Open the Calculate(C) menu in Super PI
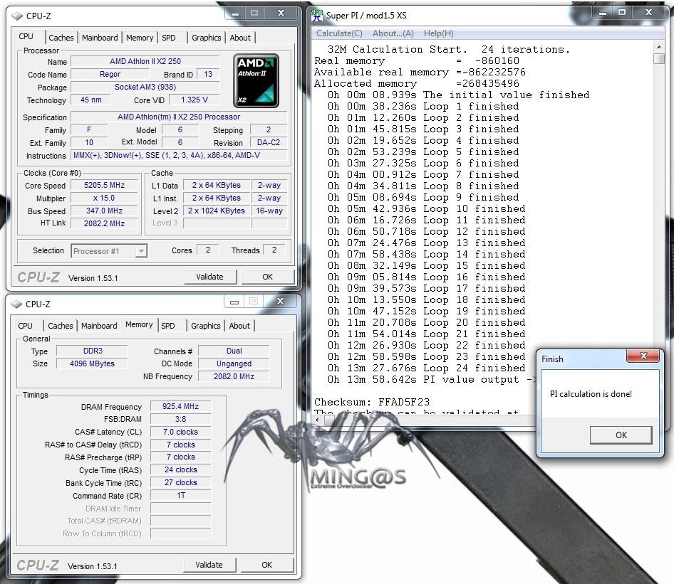674x584 pixels. point(339,33)
